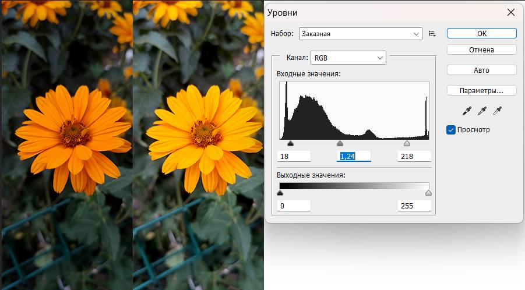Click the output white level slider

click(428, 193)
